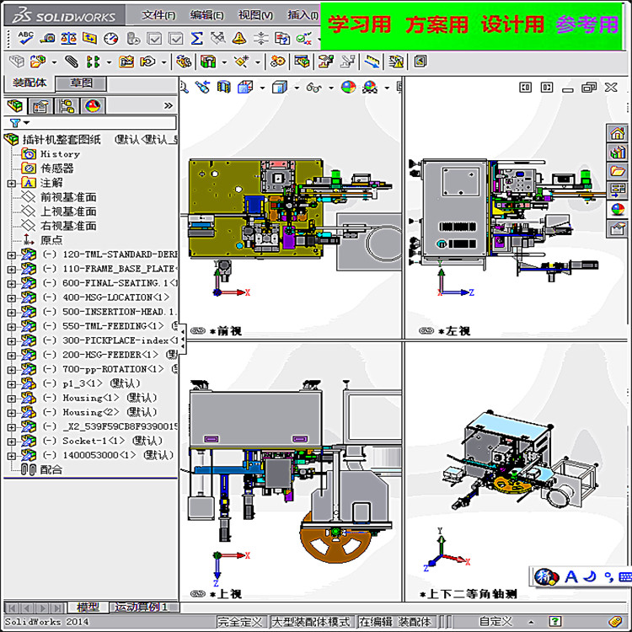Open the View Orientation dropdown arrow
Image resolution: width=632 pixels, height=632 pixels.
262,88
